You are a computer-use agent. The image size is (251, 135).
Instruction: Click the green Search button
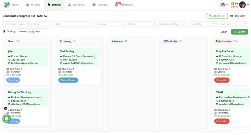239,32
